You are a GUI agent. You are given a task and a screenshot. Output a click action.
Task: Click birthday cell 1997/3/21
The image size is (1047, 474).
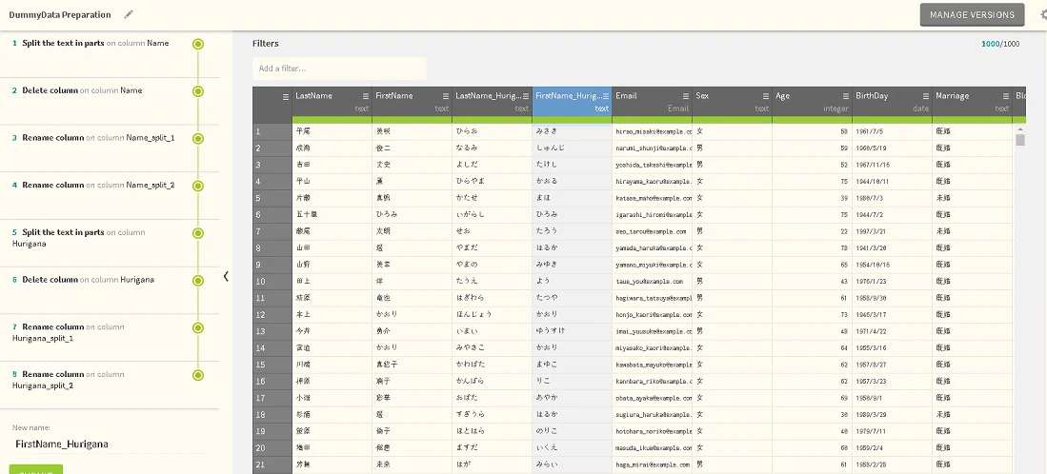[x=892, y=232]
